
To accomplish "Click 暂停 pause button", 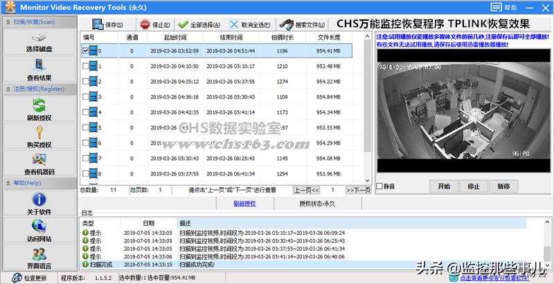I will (x=503, y=186).
